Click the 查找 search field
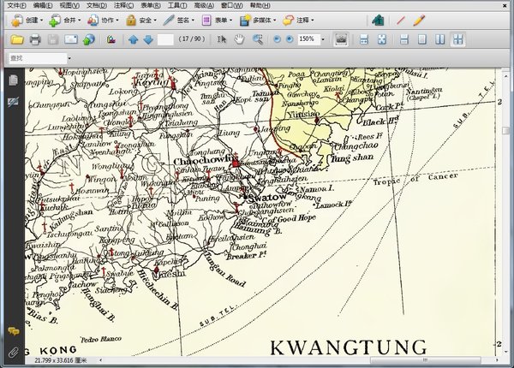 coord(38,58)
